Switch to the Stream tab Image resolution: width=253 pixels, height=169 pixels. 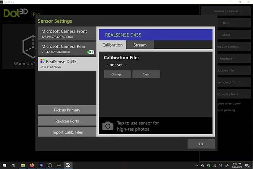[x=140, y=45]
